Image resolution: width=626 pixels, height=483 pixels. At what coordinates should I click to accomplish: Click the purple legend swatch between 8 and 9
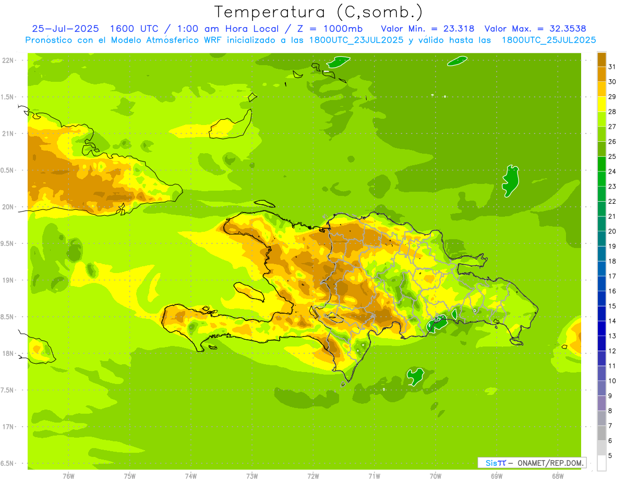pyautogui.click(x=601, y=403)
